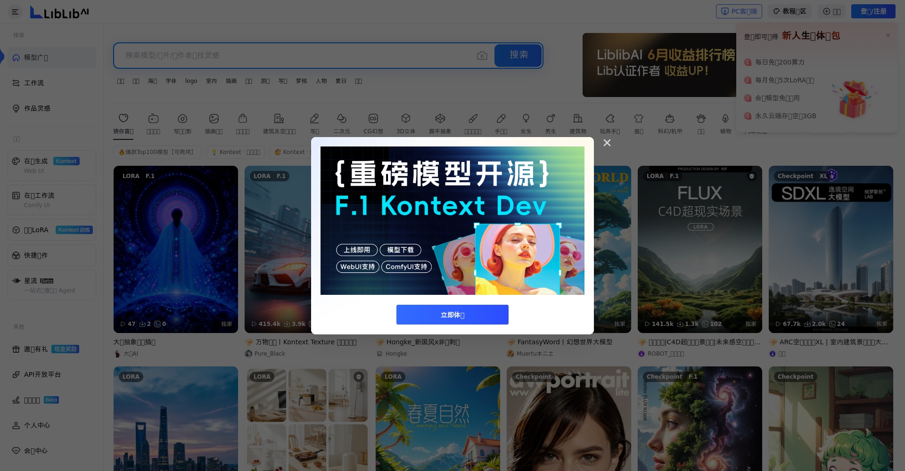Select the 3D立体 cube category icon
The width and height of the screenshot is (905, 471).
click(x=406, y=124)
